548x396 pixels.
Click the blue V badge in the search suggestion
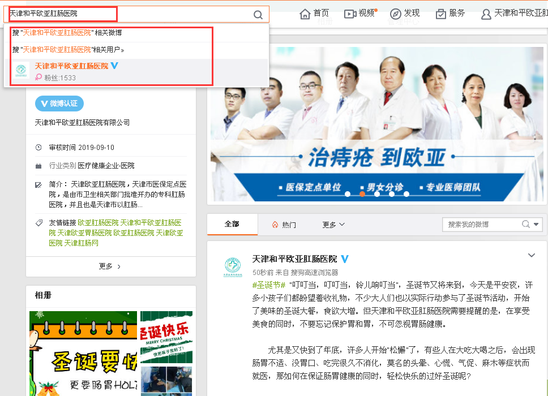(114, 65)
